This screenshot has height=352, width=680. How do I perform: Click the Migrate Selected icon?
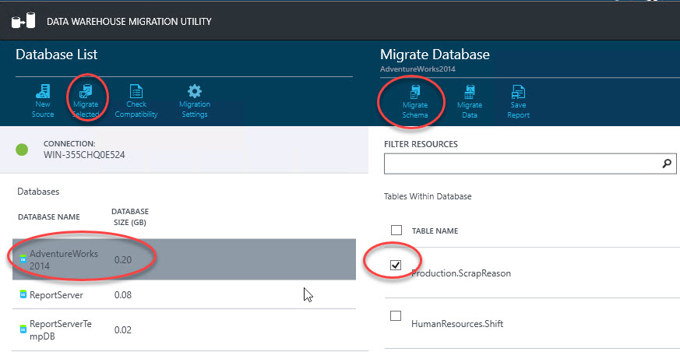86,91
